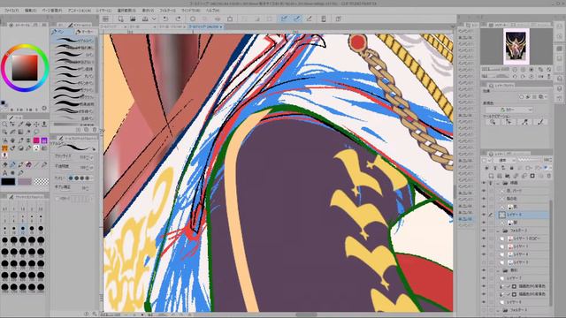
Task: Click first tool navigation icon in Layer Property
Action: pyautogui.click(x=493, y=122)
